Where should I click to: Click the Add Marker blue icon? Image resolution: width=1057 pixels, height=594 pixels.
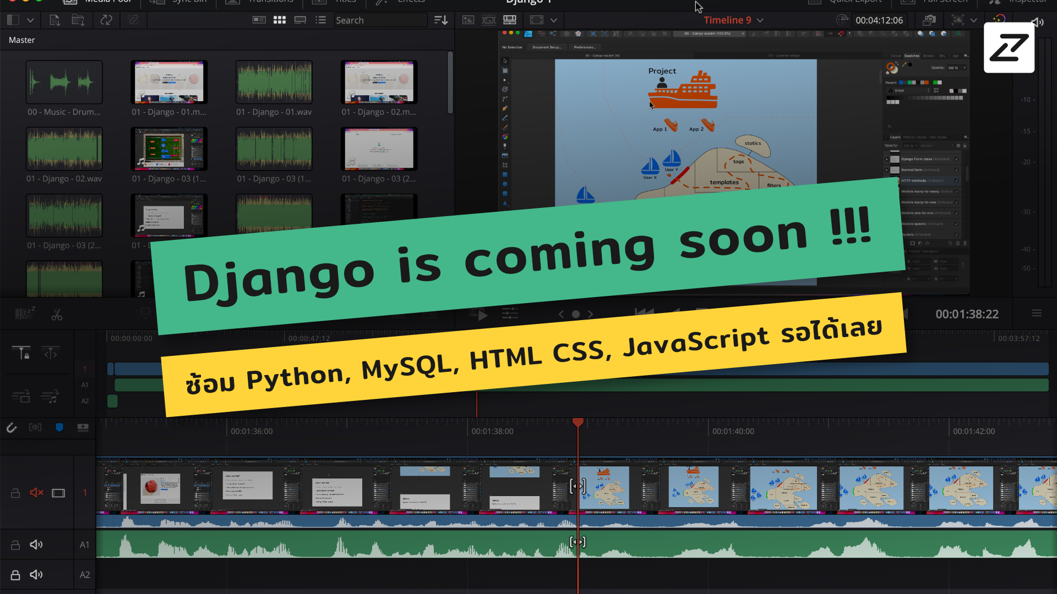59,427
